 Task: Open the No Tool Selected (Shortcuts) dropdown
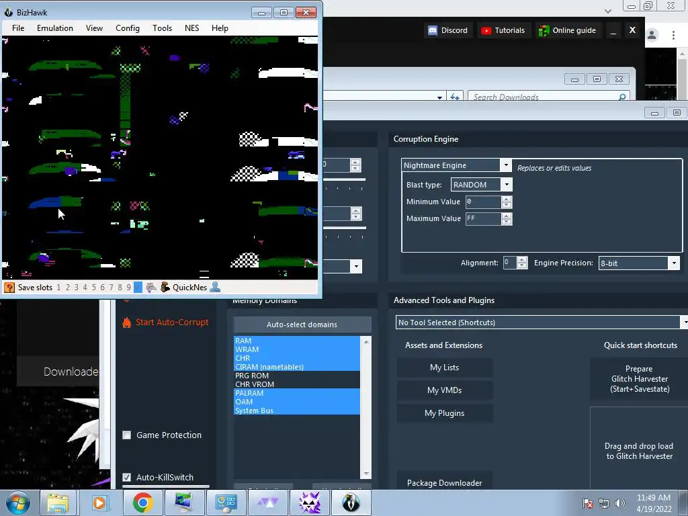[684, 322]
